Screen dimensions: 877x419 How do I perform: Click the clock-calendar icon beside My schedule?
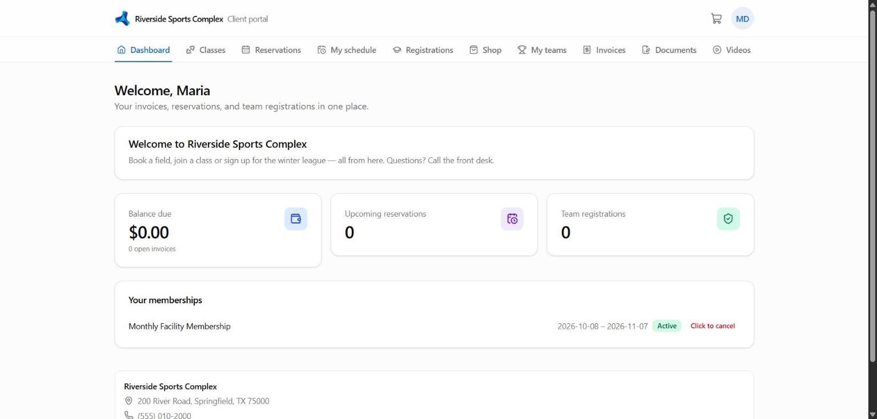[321, 50]
